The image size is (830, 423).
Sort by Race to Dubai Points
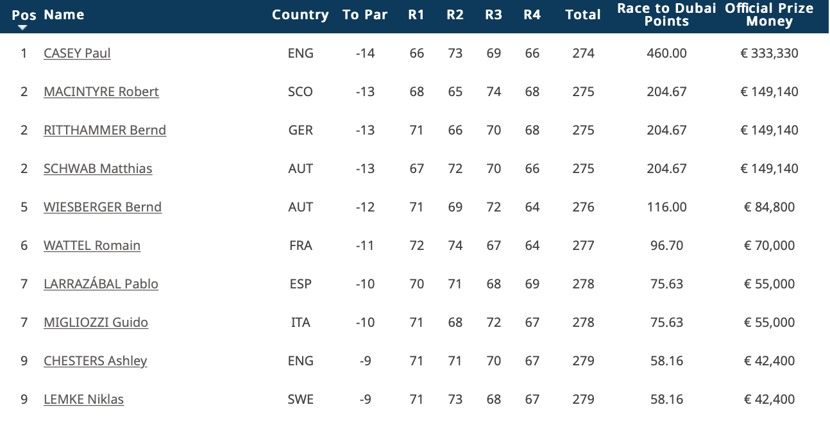[666, 15]
